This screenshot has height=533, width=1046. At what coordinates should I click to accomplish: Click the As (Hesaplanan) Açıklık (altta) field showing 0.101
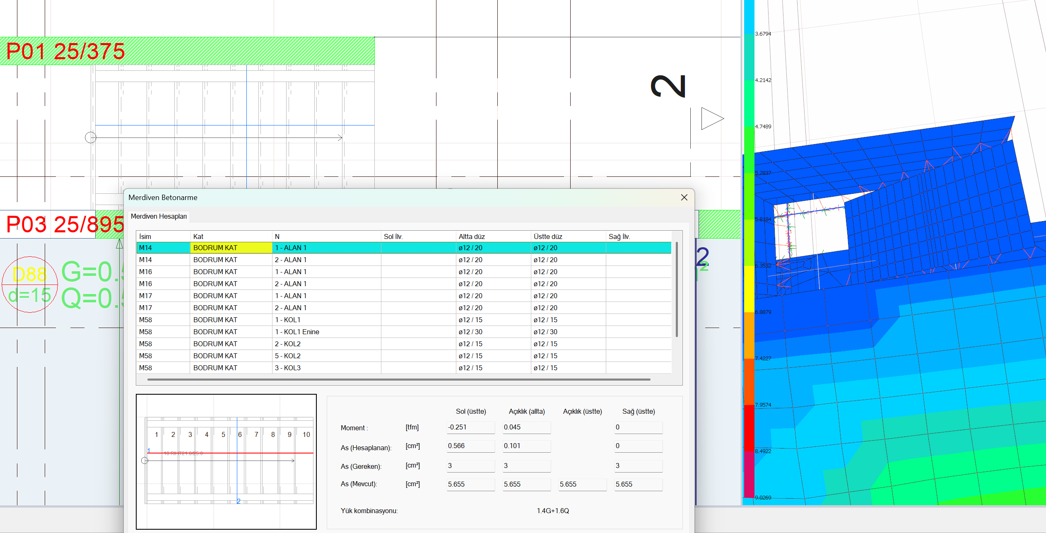(x=526, y=446)
